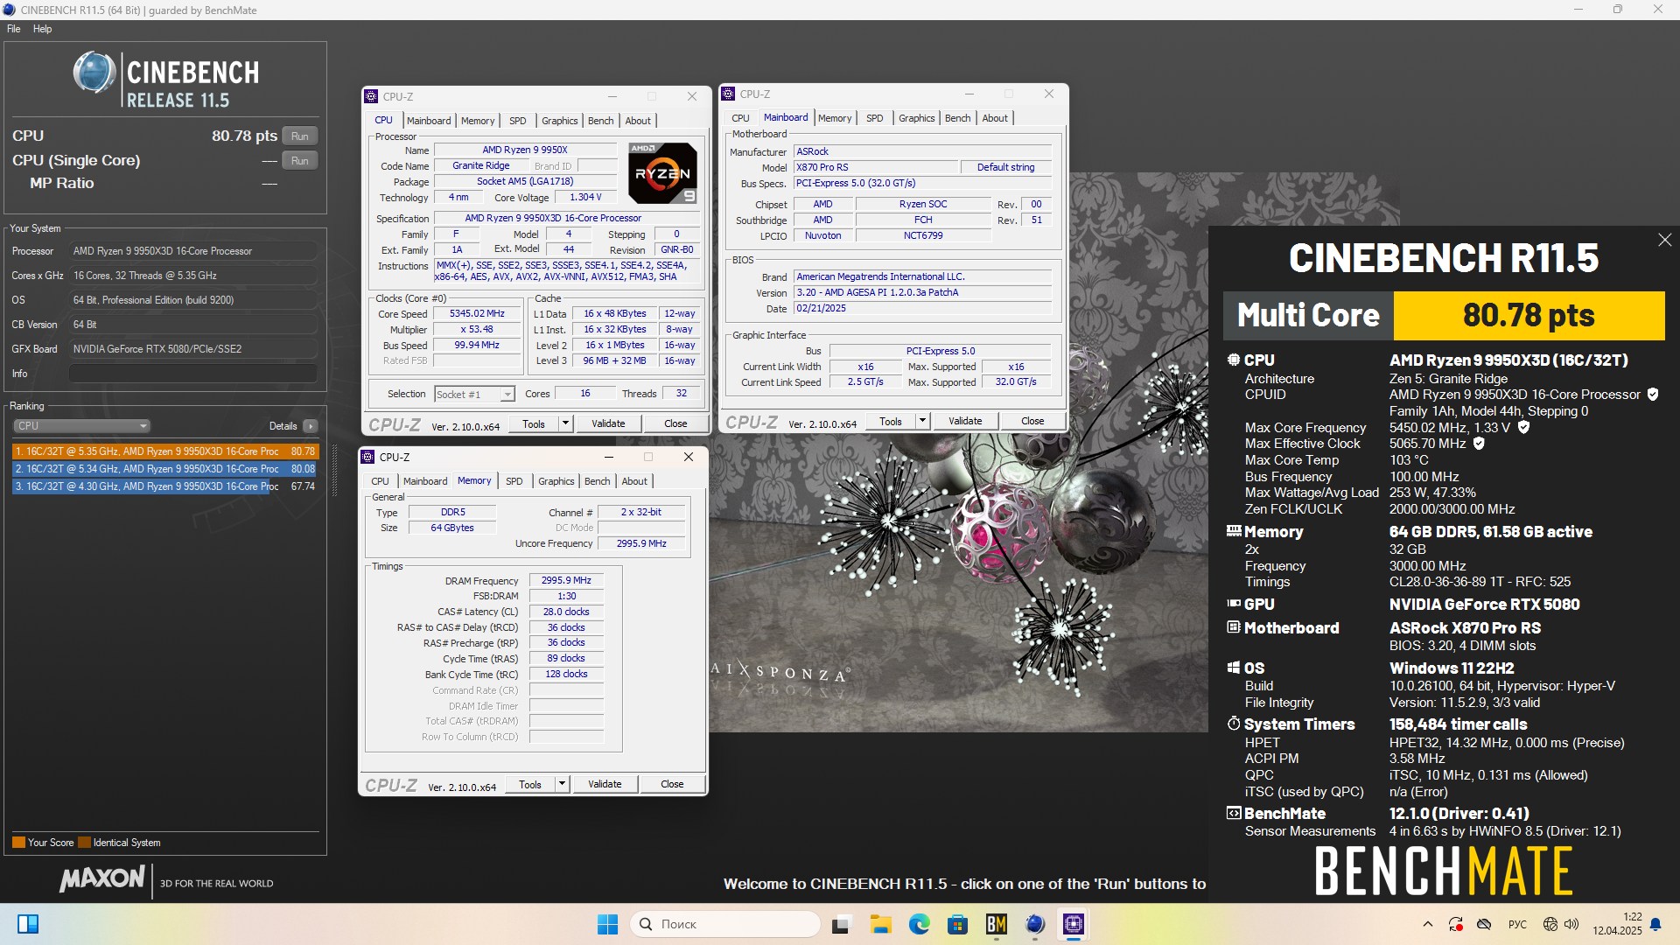Open Microsoft Store from taskbar
The image size is (1680, 945).
click(957, 924)
